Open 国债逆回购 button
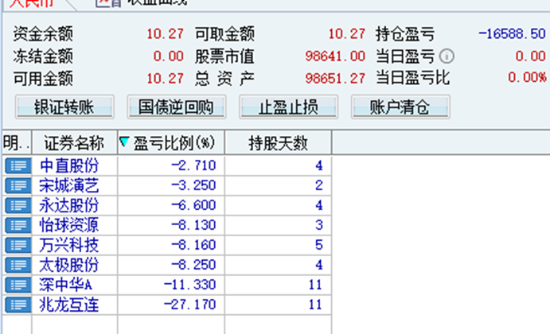The width and height of the screenshot is (550, 334). (177, 107)
